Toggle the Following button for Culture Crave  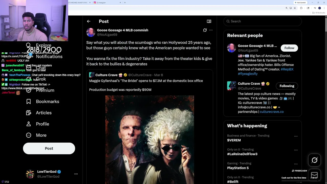point(287,86)
